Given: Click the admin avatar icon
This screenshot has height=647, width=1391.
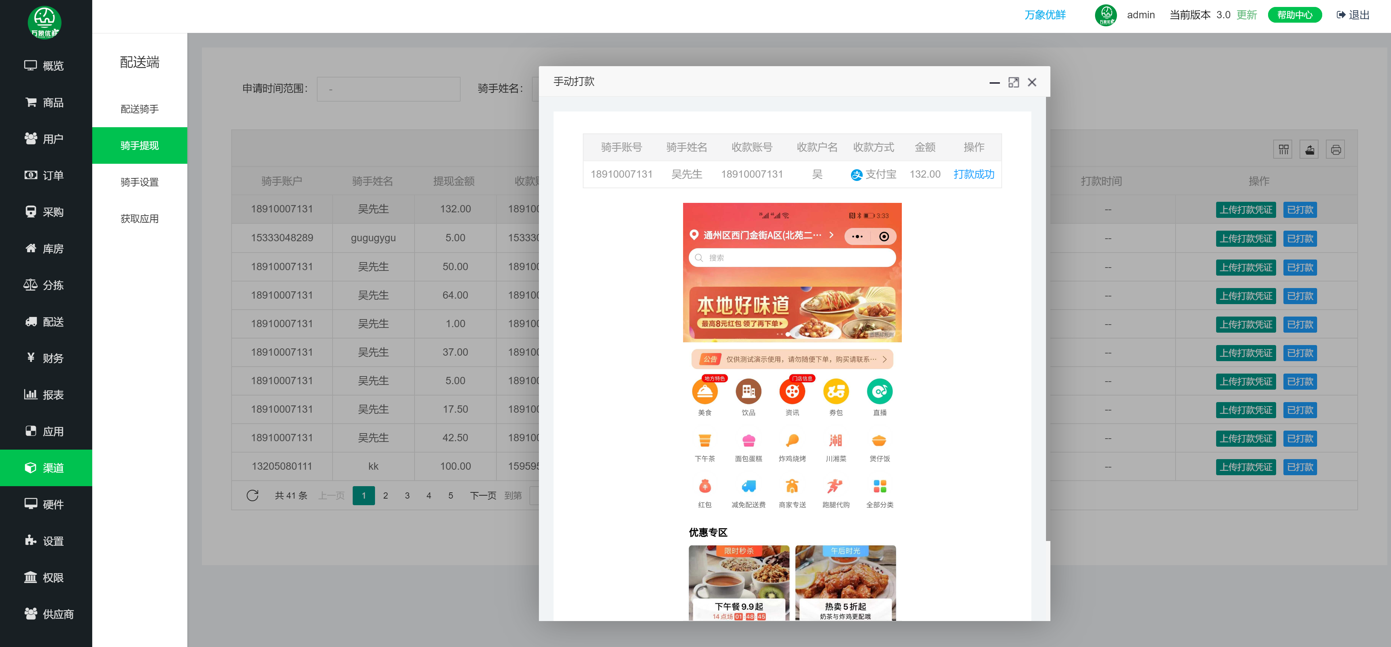Looking at the screenshot, I should 1105,15.
